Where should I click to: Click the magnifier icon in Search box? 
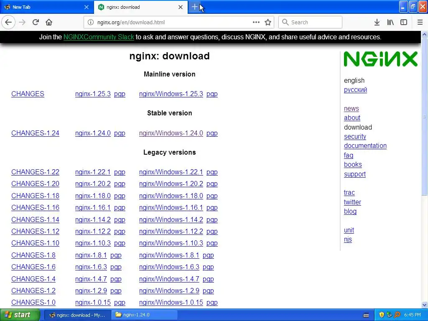(285, 23)
